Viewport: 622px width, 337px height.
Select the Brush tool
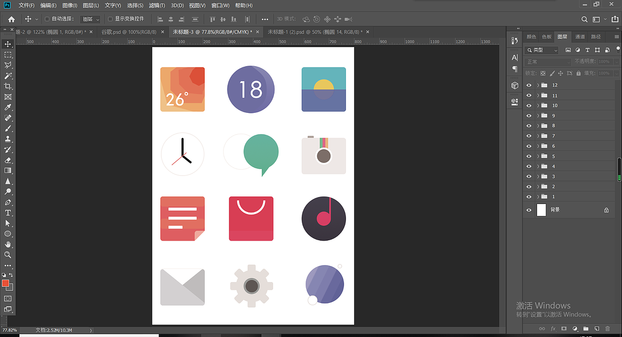[8, 129]
